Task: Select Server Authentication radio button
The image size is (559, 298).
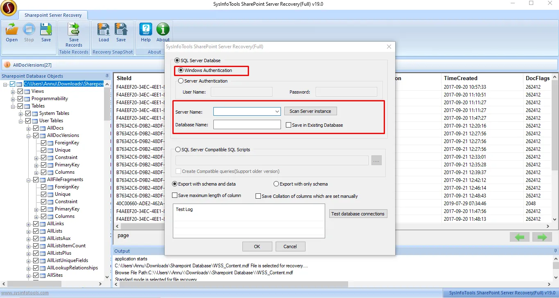Action: click(x=181, y=81)
